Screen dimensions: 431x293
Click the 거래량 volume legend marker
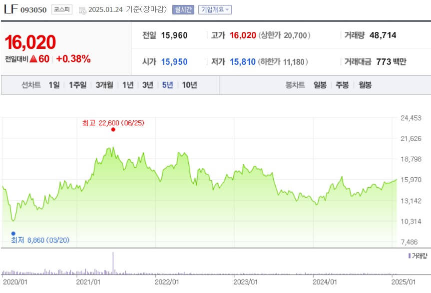(x=410, y=256)
